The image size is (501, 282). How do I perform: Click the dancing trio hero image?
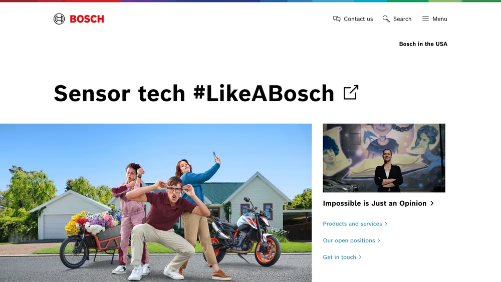[156, 203]
